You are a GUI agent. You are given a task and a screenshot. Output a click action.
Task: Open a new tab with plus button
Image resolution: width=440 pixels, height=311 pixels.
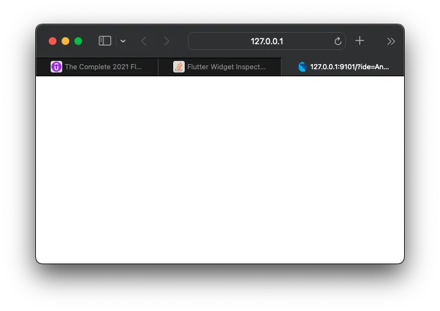(359, 41)
